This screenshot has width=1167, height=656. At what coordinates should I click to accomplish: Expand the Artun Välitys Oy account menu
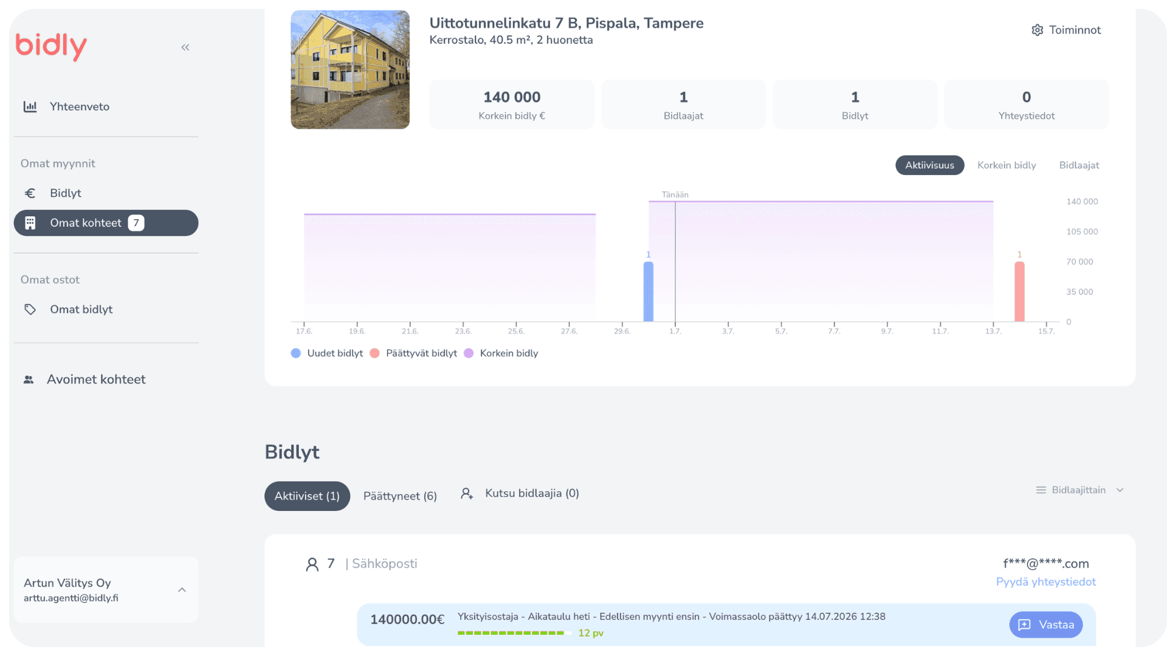point(106,590)
